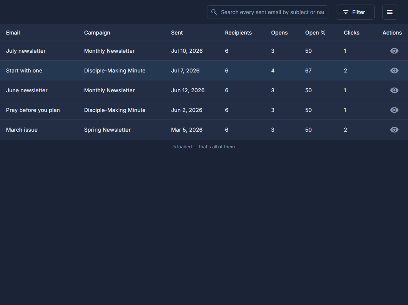Click Disciple-Making Minute in Pray before you plan row
Viewport: 408px width, 305px height.
point(115,110)
